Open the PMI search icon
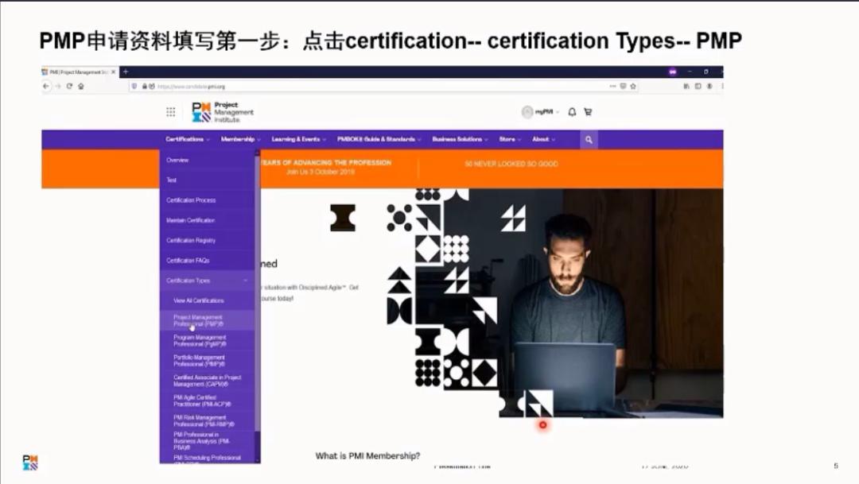 [x=588, y=139]
